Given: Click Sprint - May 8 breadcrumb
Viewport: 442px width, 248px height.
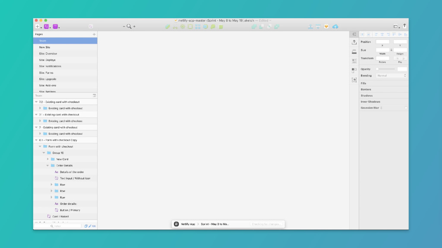Looking at the screenshot, I should point(215,224).
